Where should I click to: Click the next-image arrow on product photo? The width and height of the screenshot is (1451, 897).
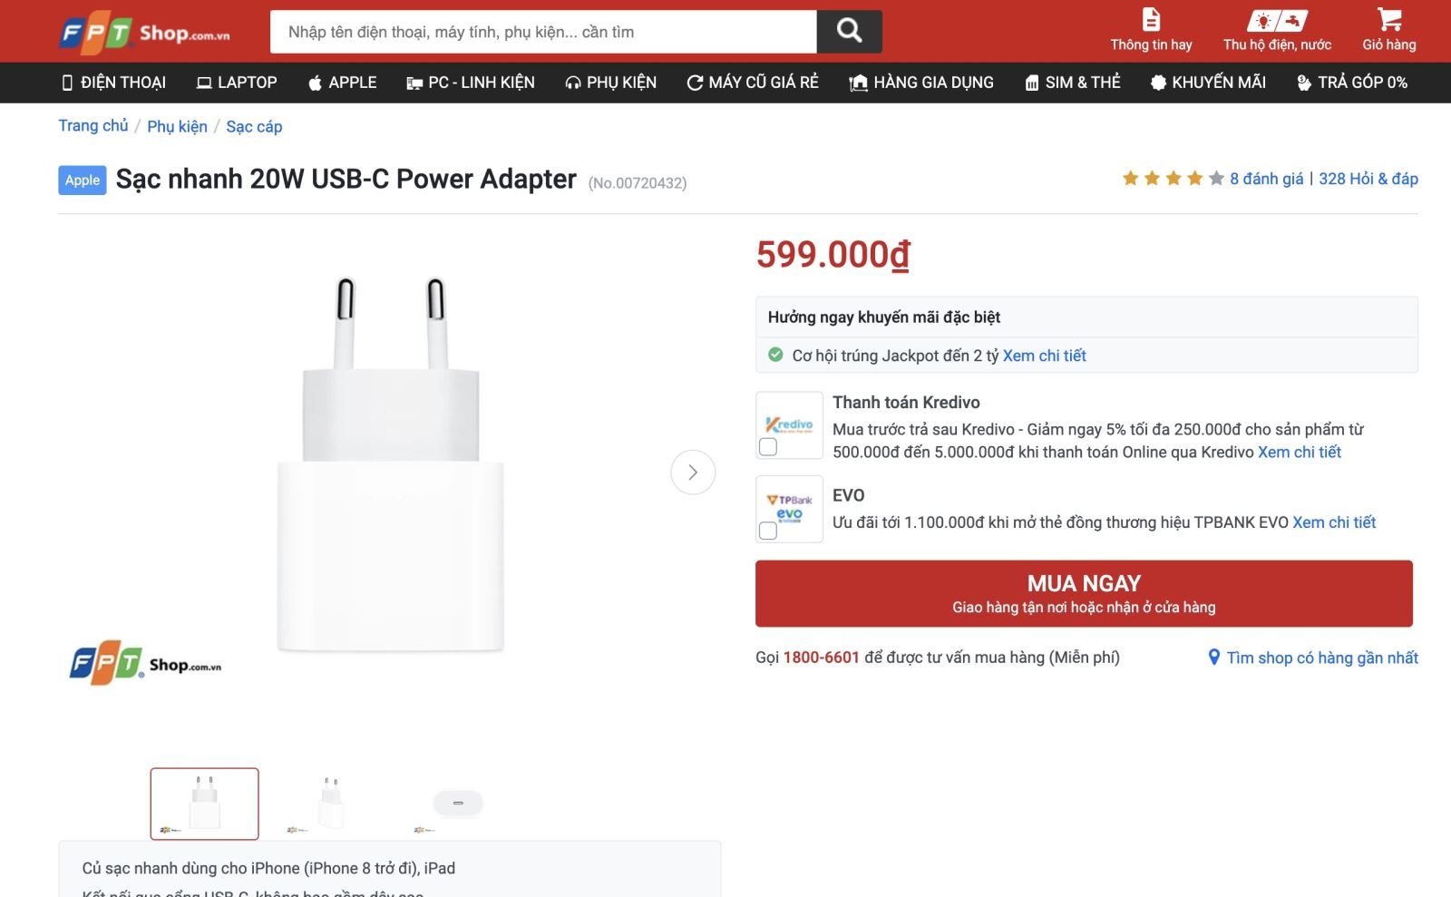[693, 472]
